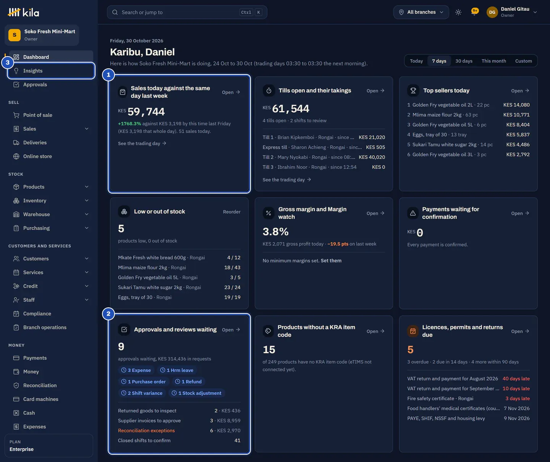550x462 pixels.
Task: Expand the Purchasing sidebar section
Action: coord(87,228)
